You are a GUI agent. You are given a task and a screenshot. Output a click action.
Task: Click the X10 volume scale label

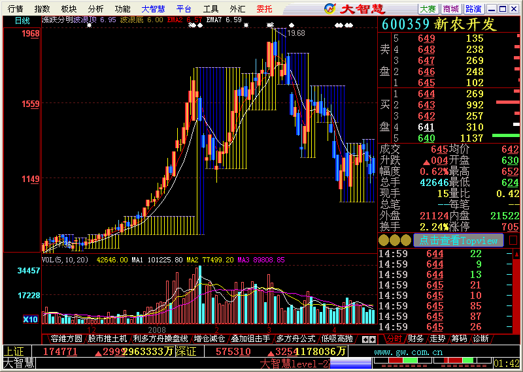(x=30, y=320)
